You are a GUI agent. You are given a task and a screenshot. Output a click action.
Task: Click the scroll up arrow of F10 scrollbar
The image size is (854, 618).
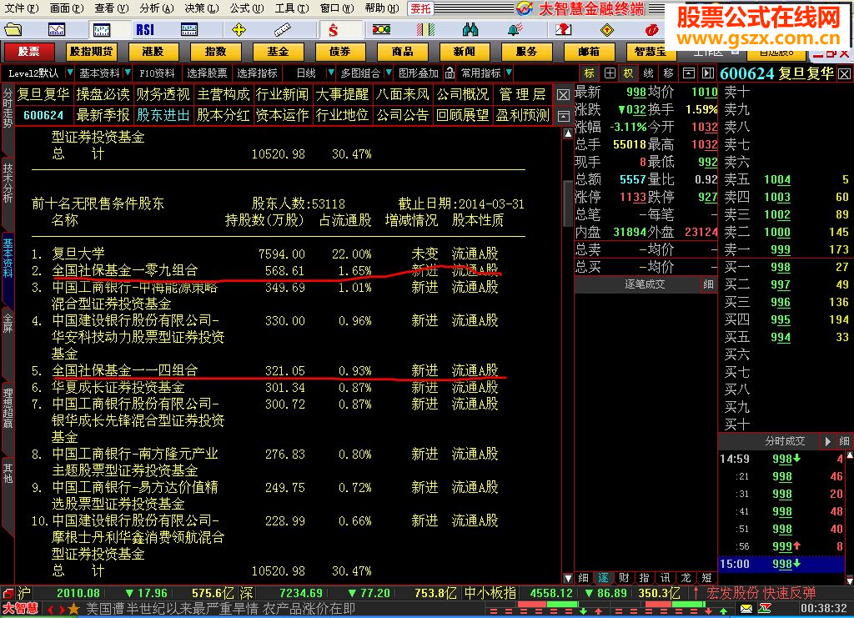point(567,134)
